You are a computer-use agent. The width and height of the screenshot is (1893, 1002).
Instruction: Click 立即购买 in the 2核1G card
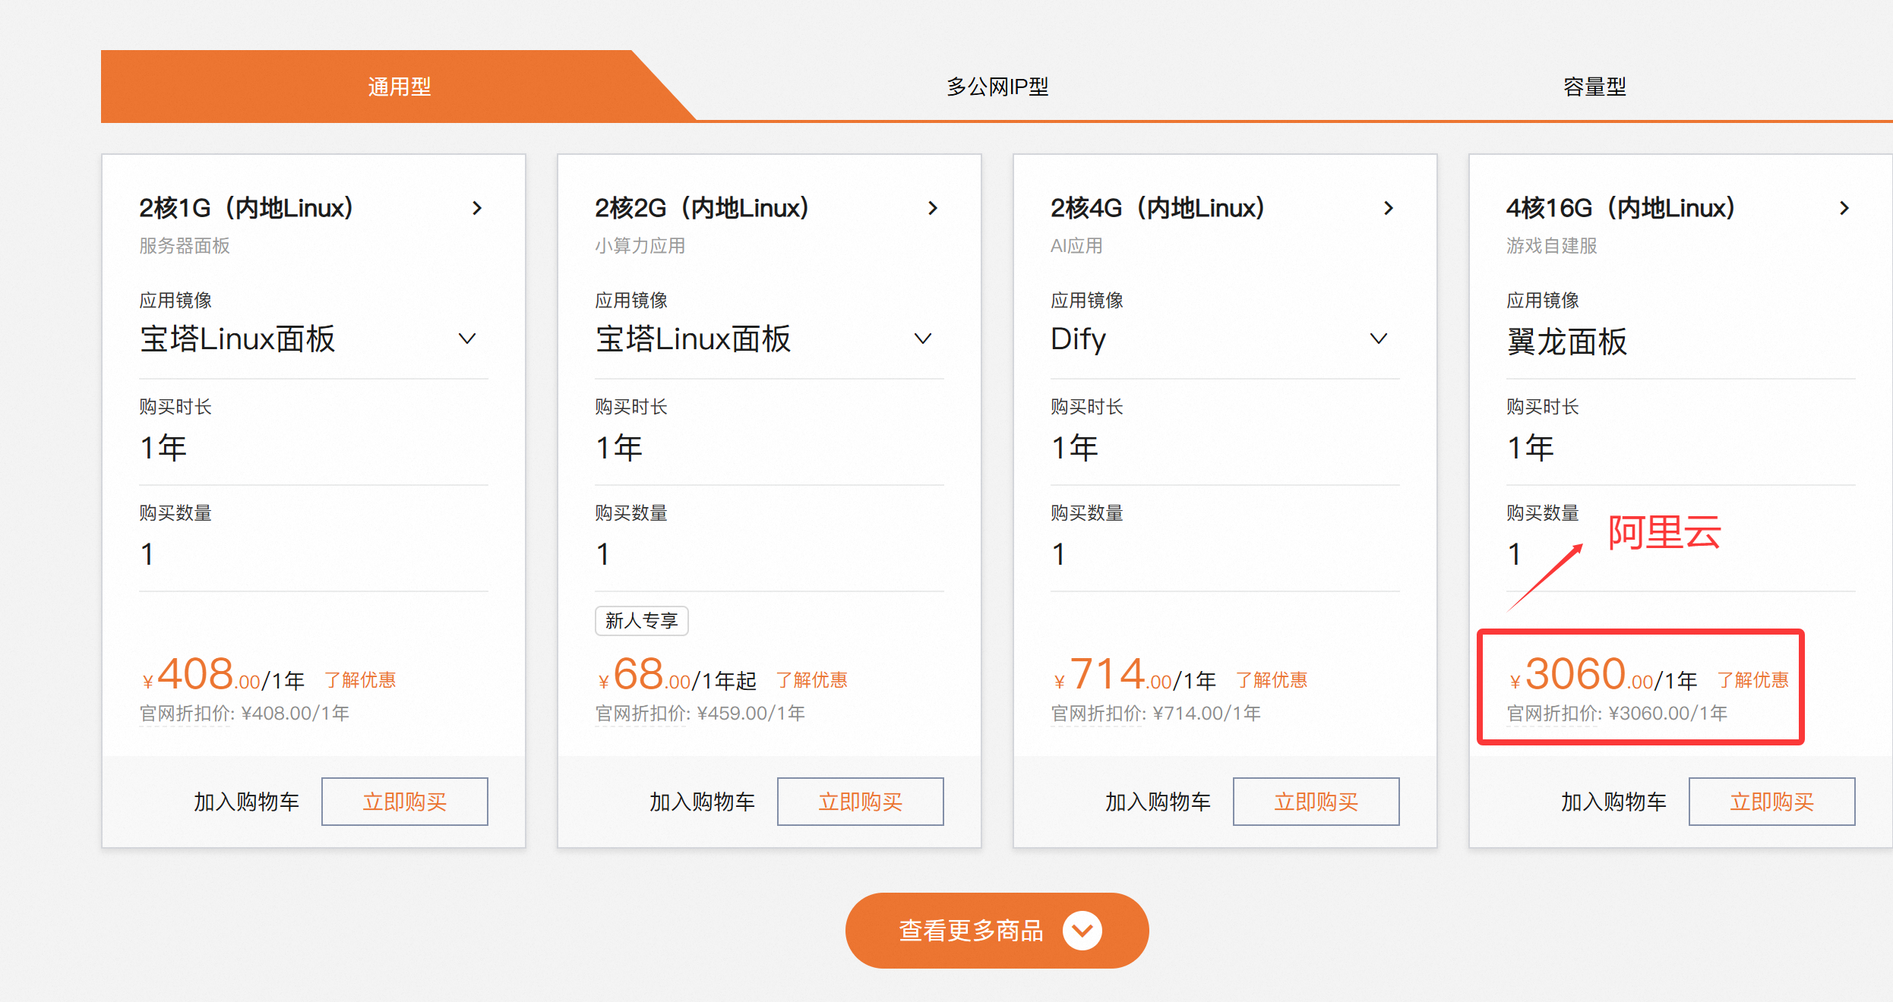[x=405, y=802]
